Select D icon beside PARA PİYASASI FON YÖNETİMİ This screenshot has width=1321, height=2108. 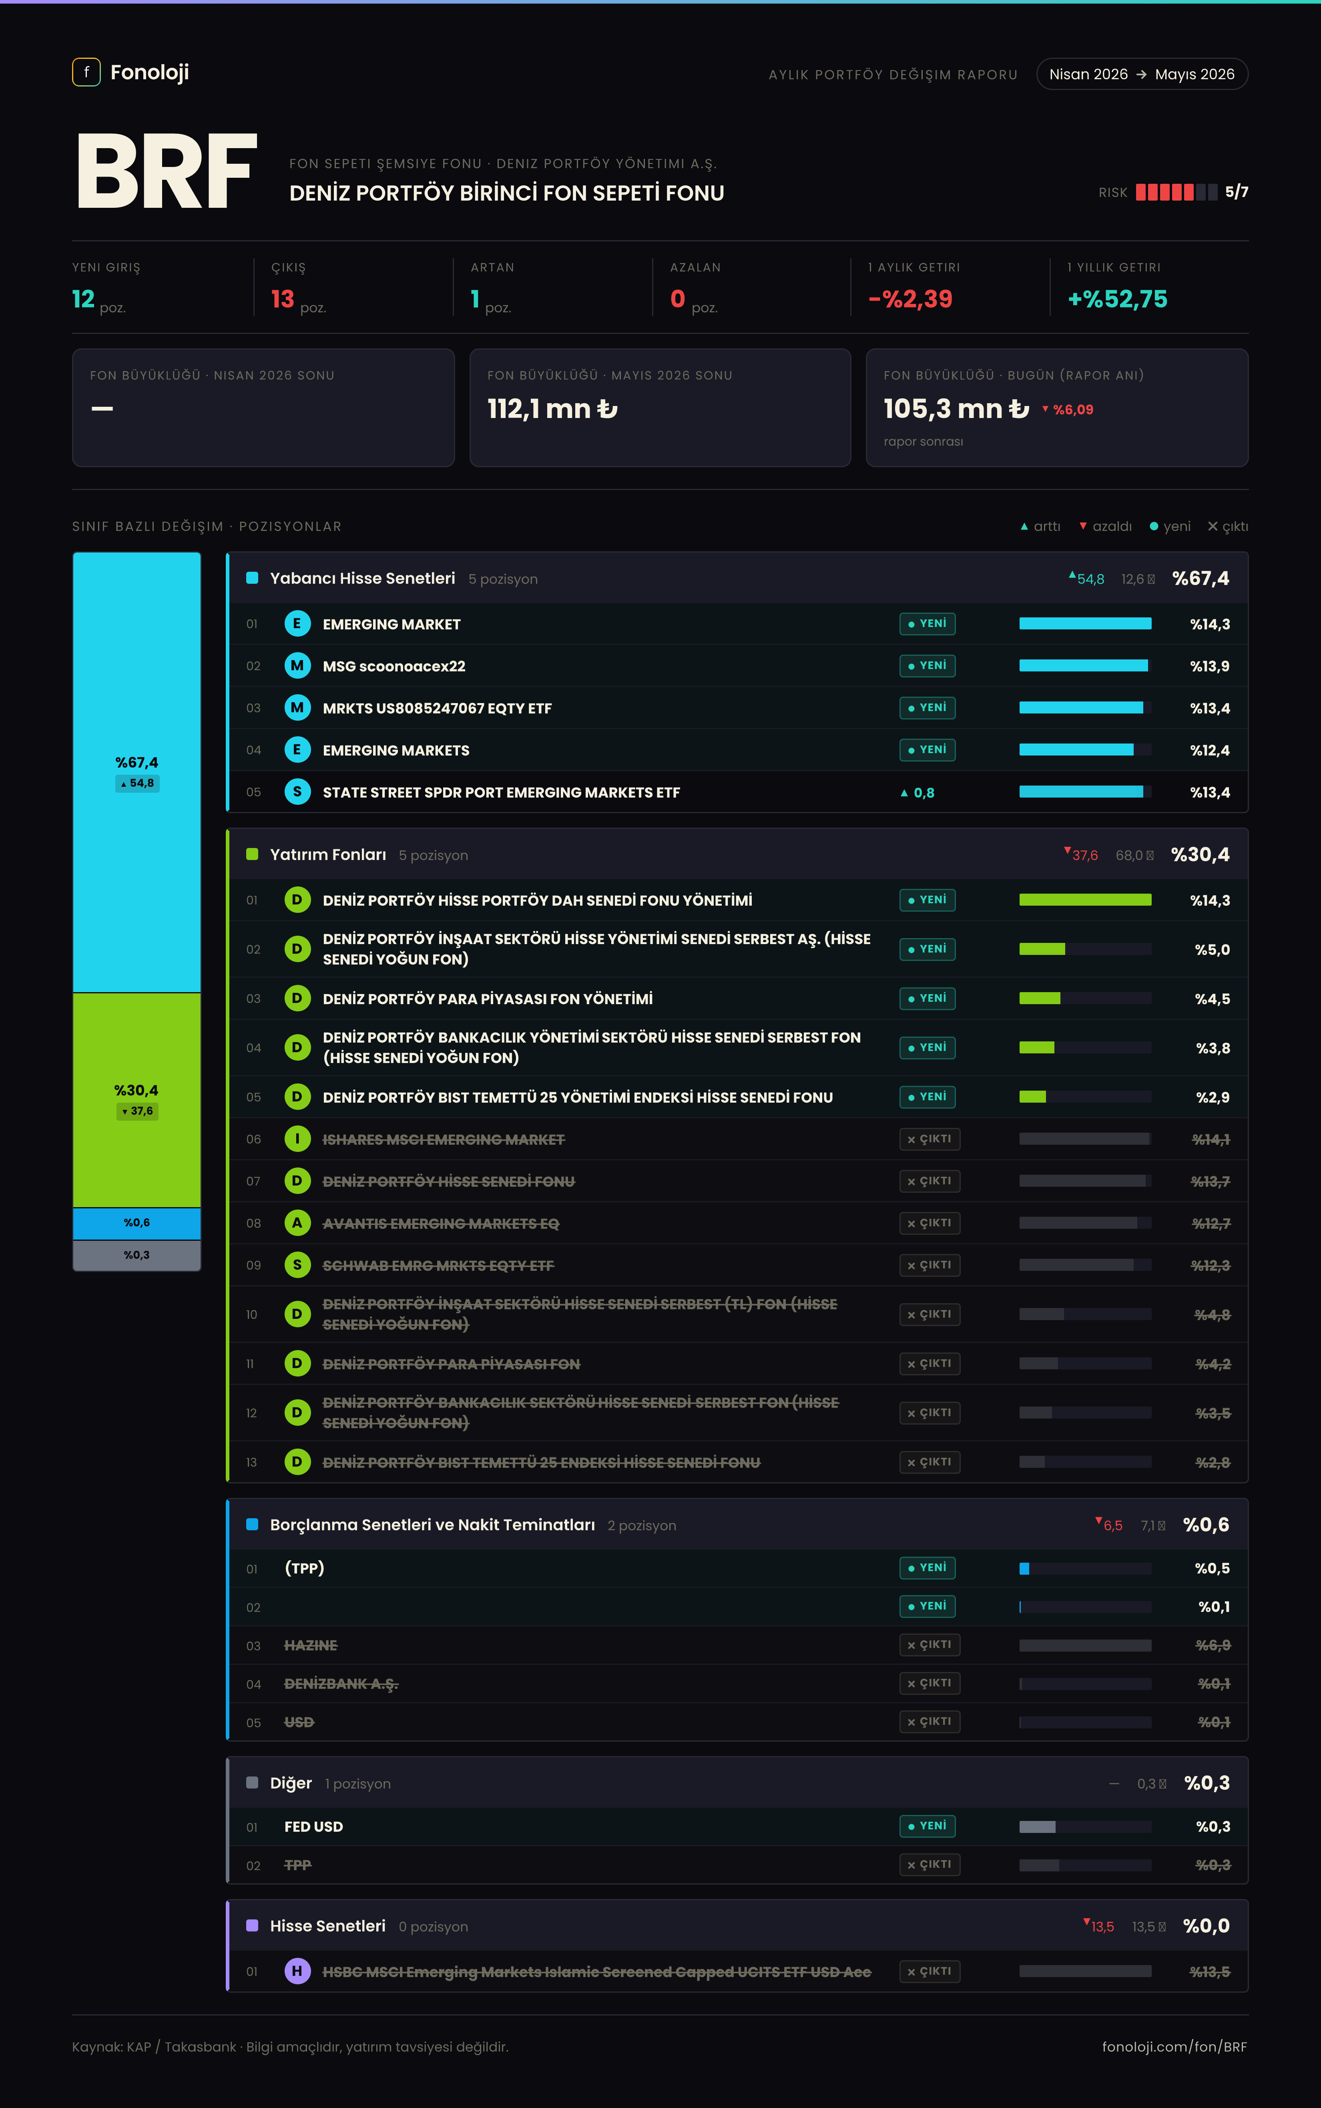pos(297,999)
